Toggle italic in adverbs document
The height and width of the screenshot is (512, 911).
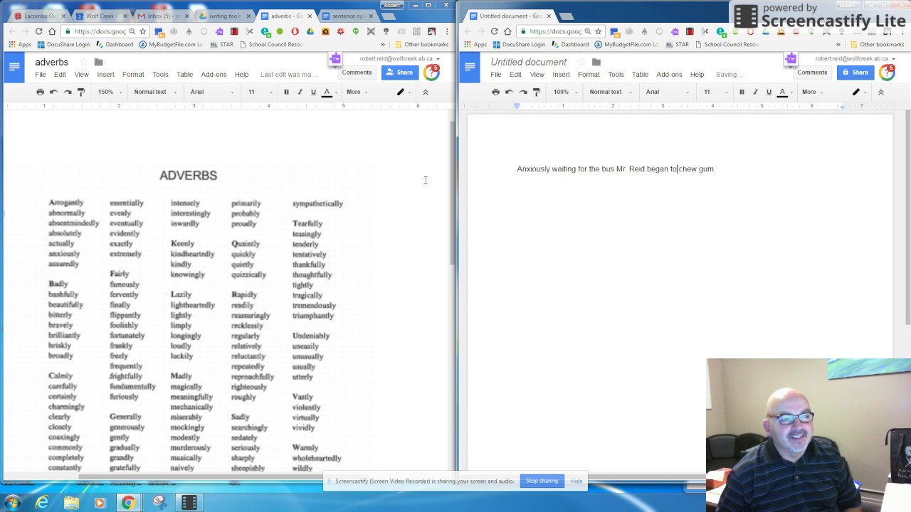(x=300, y=92)
